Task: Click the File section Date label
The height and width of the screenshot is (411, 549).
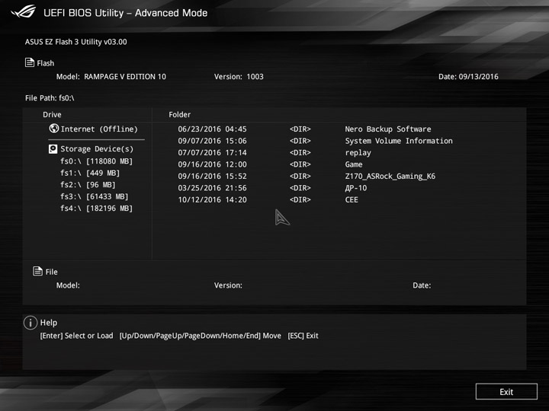Action: point(422,285)
